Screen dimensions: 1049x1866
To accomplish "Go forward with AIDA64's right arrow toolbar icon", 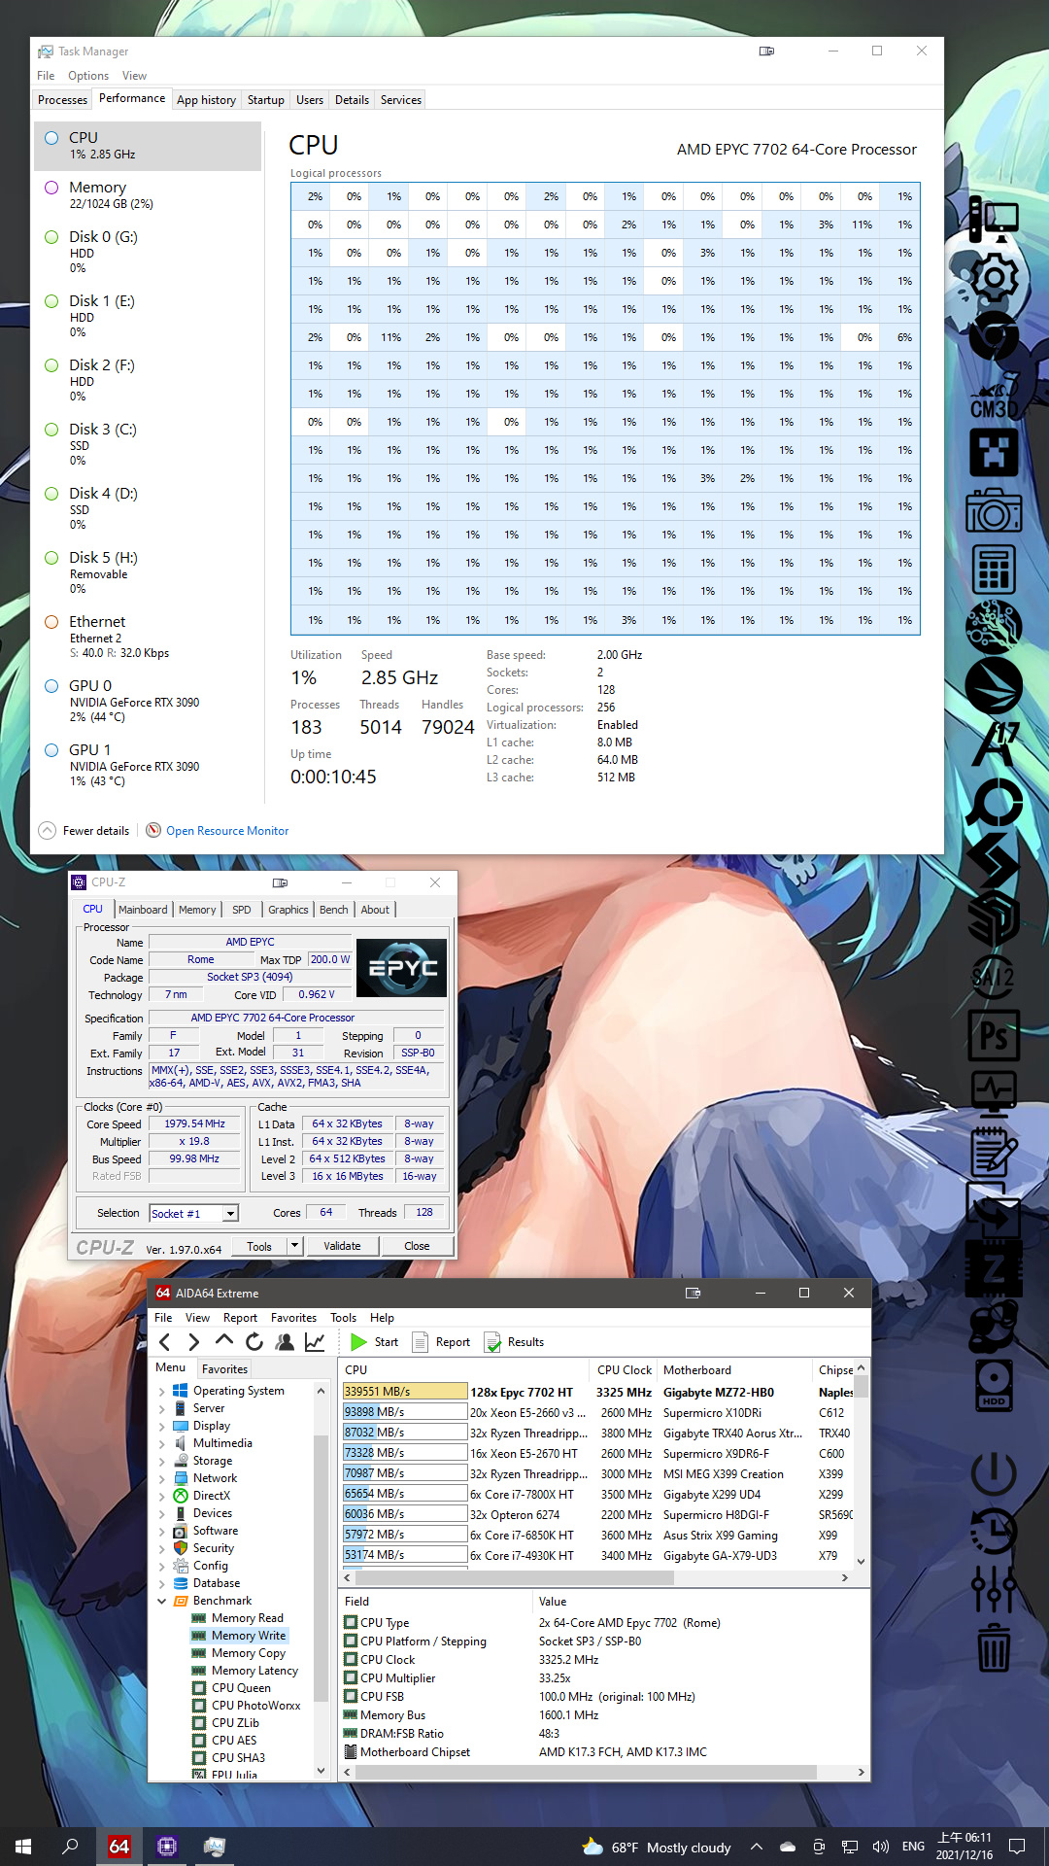I will [x=194, y=1342].
